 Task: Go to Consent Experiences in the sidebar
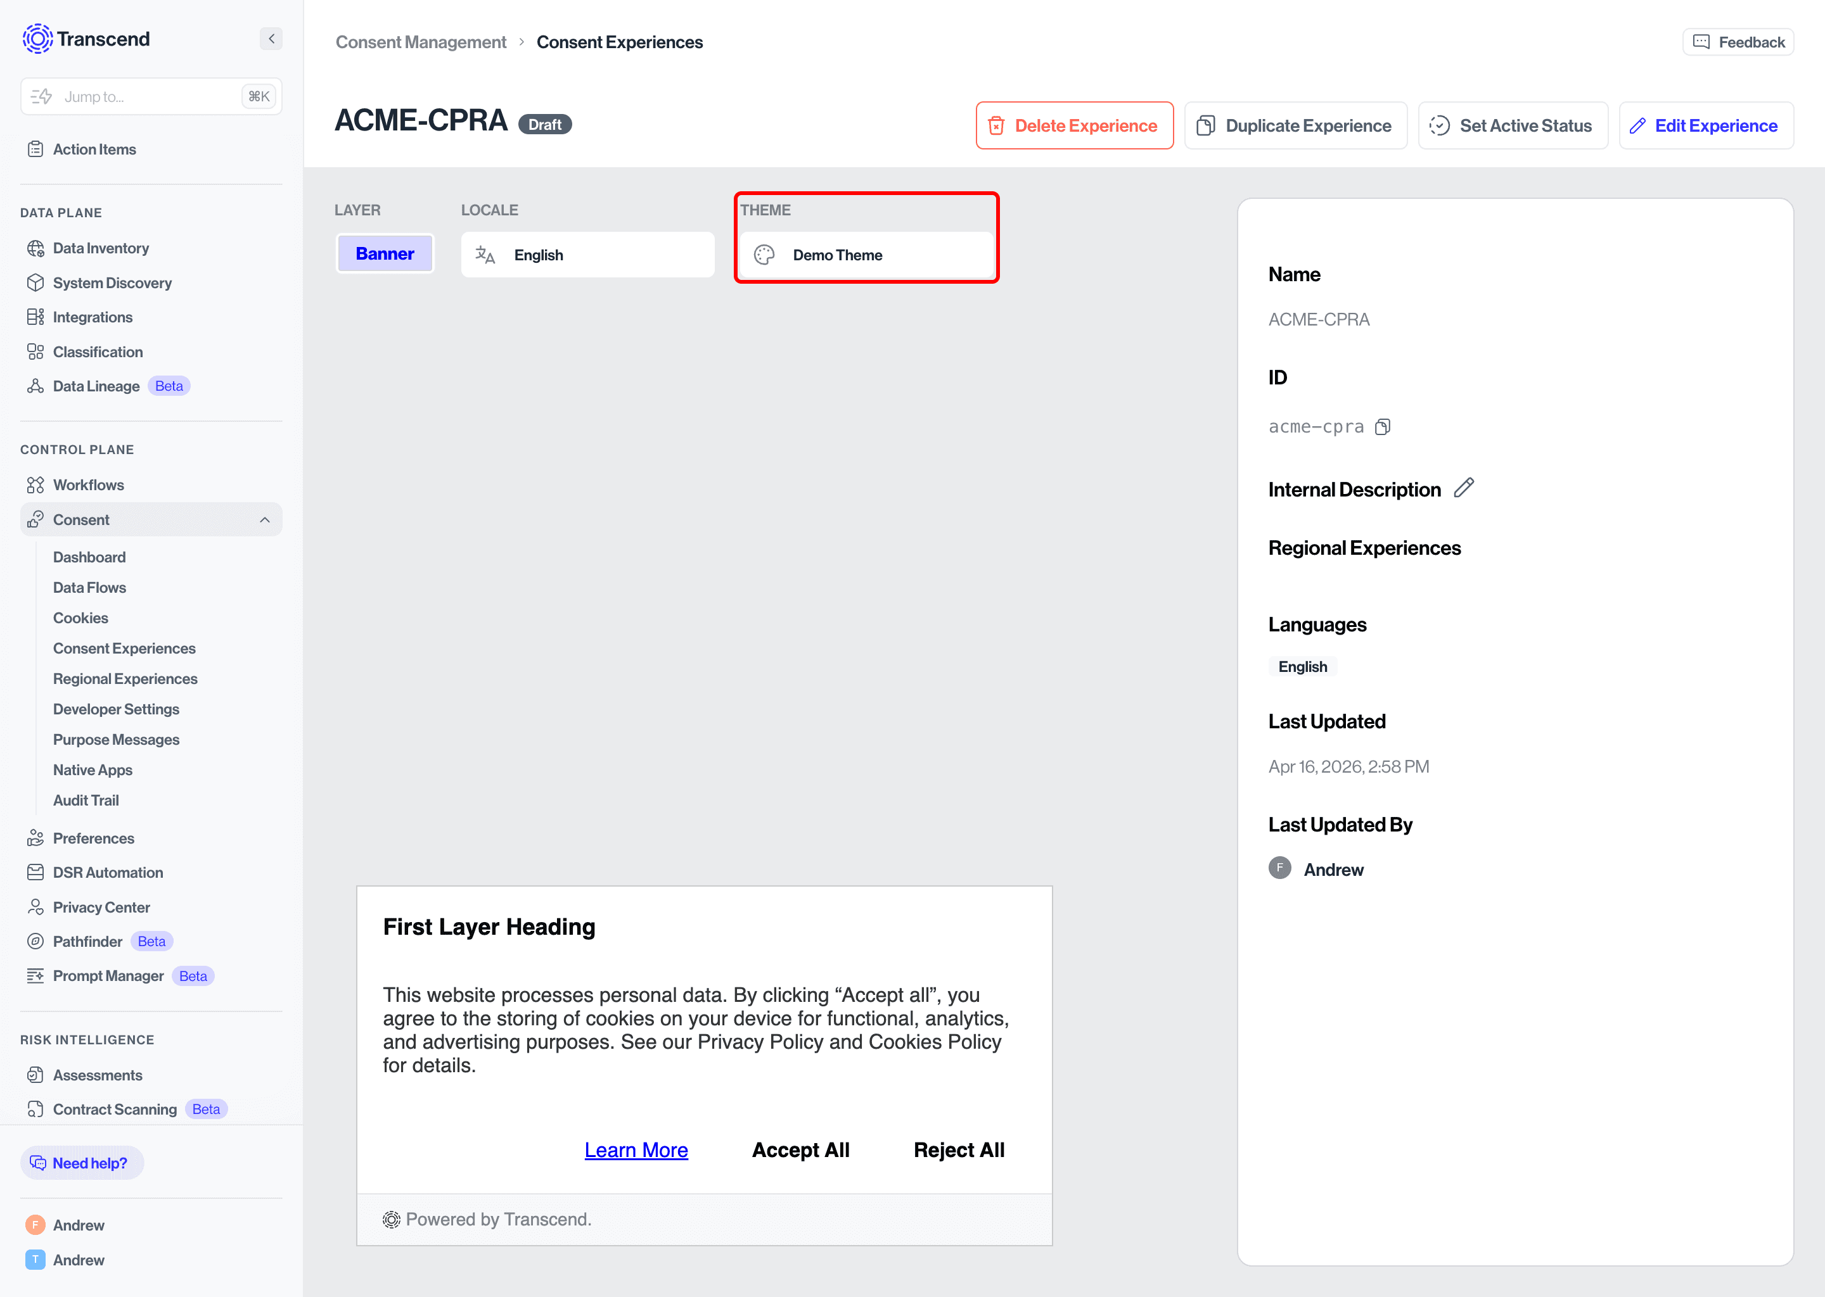tap(124, 648)
